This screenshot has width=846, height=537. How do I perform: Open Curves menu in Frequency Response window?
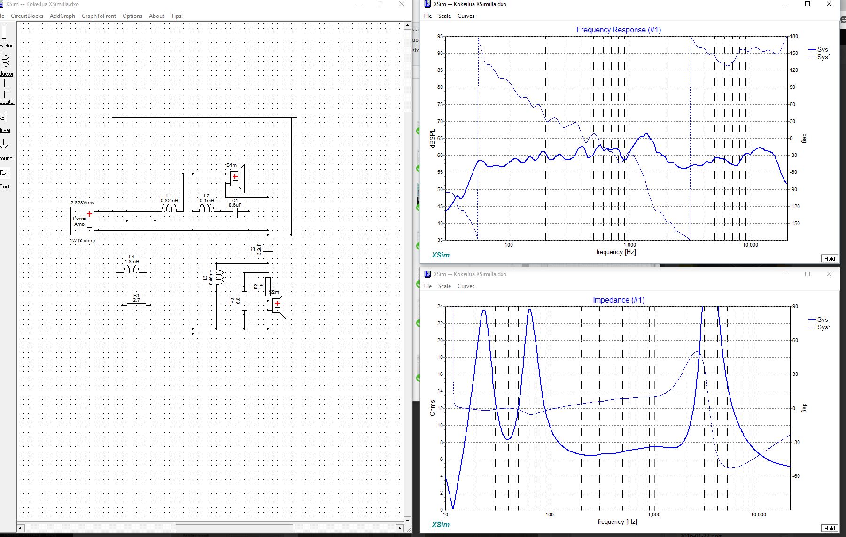[466, 16]
